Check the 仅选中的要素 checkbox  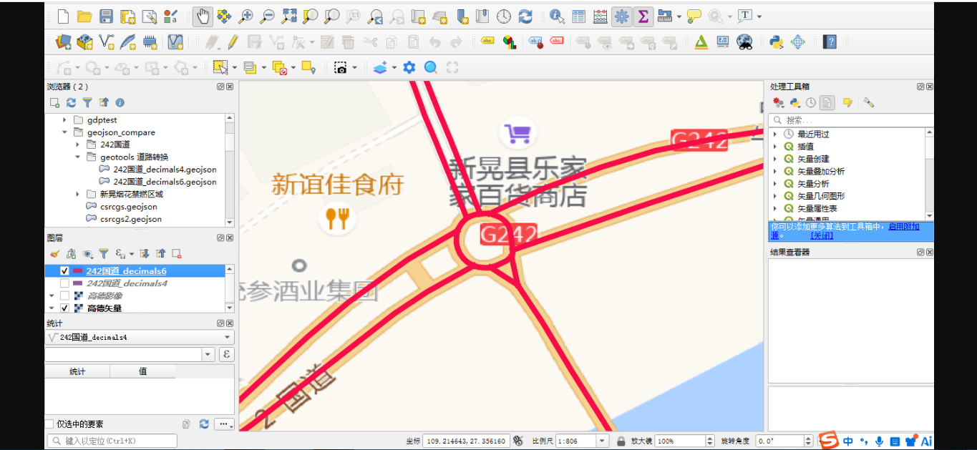coord(49,424)
